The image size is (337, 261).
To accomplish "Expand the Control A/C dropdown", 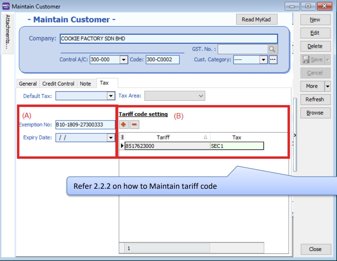I will click(x=124, y=60).
